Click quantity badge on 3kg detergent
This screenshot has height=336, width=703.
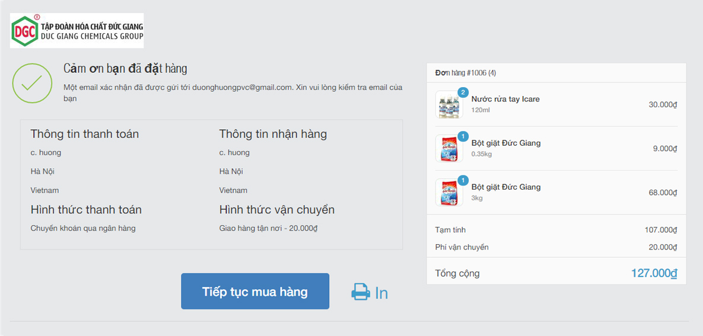463,180
